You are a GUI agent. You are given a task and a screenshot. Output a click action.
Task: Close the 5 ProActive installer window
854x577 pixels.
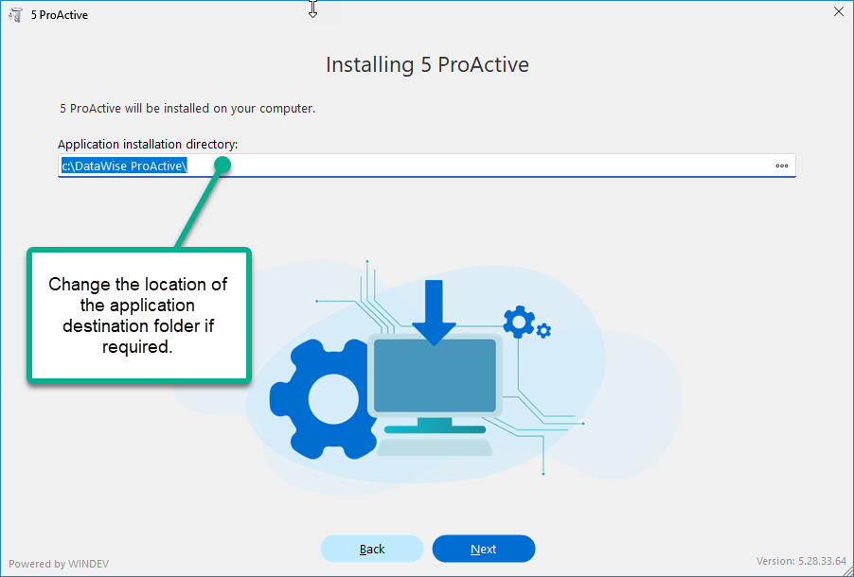click(x=838, y=12)
